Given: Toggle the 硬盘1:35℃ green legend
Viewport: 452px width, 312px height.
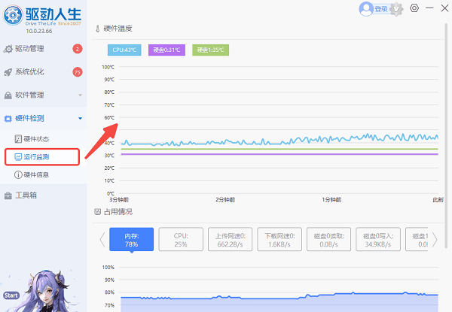Looking at the screenshot, I should point(209,50).
